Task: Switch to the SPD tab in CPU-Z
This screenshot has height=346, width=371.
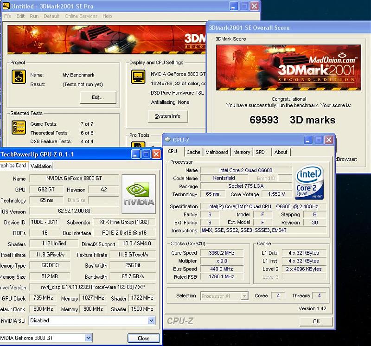Action: (x=260, y=152)
